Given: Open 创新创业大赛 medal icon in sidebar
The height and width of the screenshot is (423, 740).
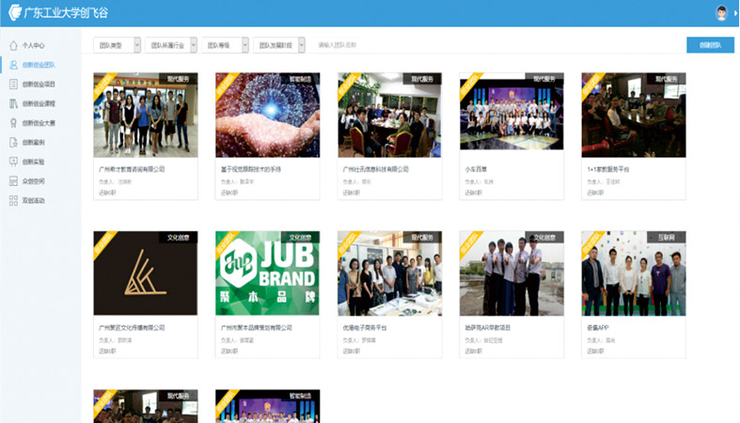Looking at the screenshot, I should (13, 122).
